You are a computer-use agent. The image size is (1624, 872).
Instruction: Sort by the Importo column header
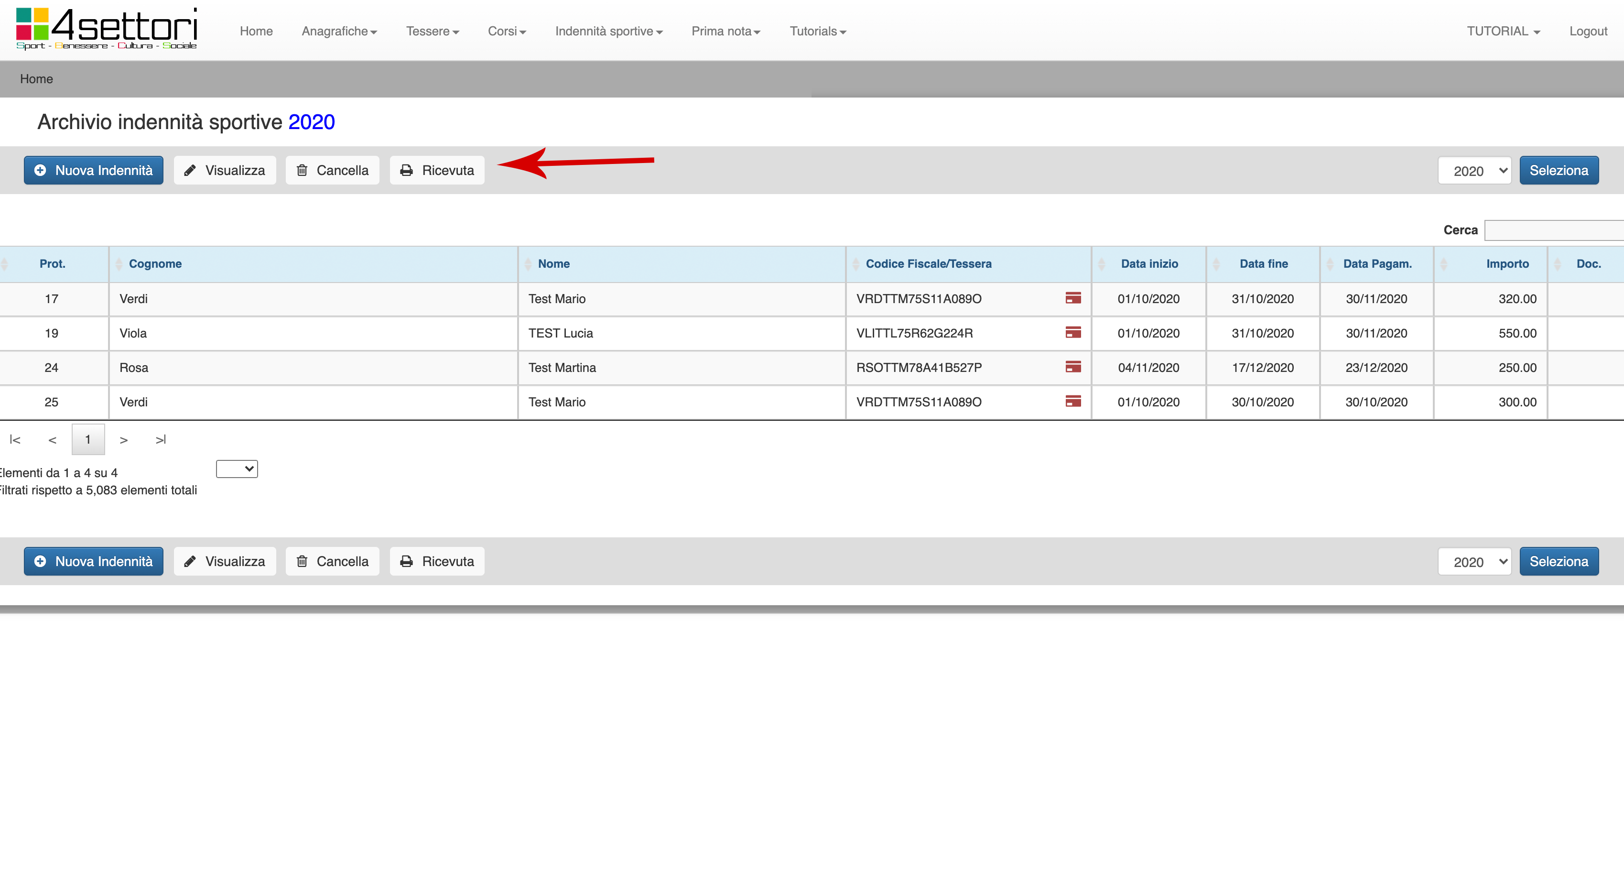[x=1507, y=263]
